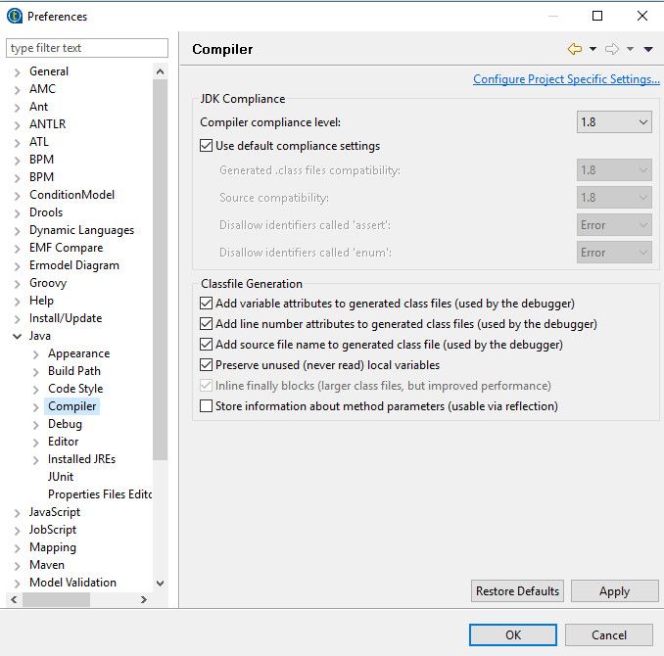The image size is (664, 656).
Task: Click the vertical scrollbar thumb in tree
Action: point(160,269)
